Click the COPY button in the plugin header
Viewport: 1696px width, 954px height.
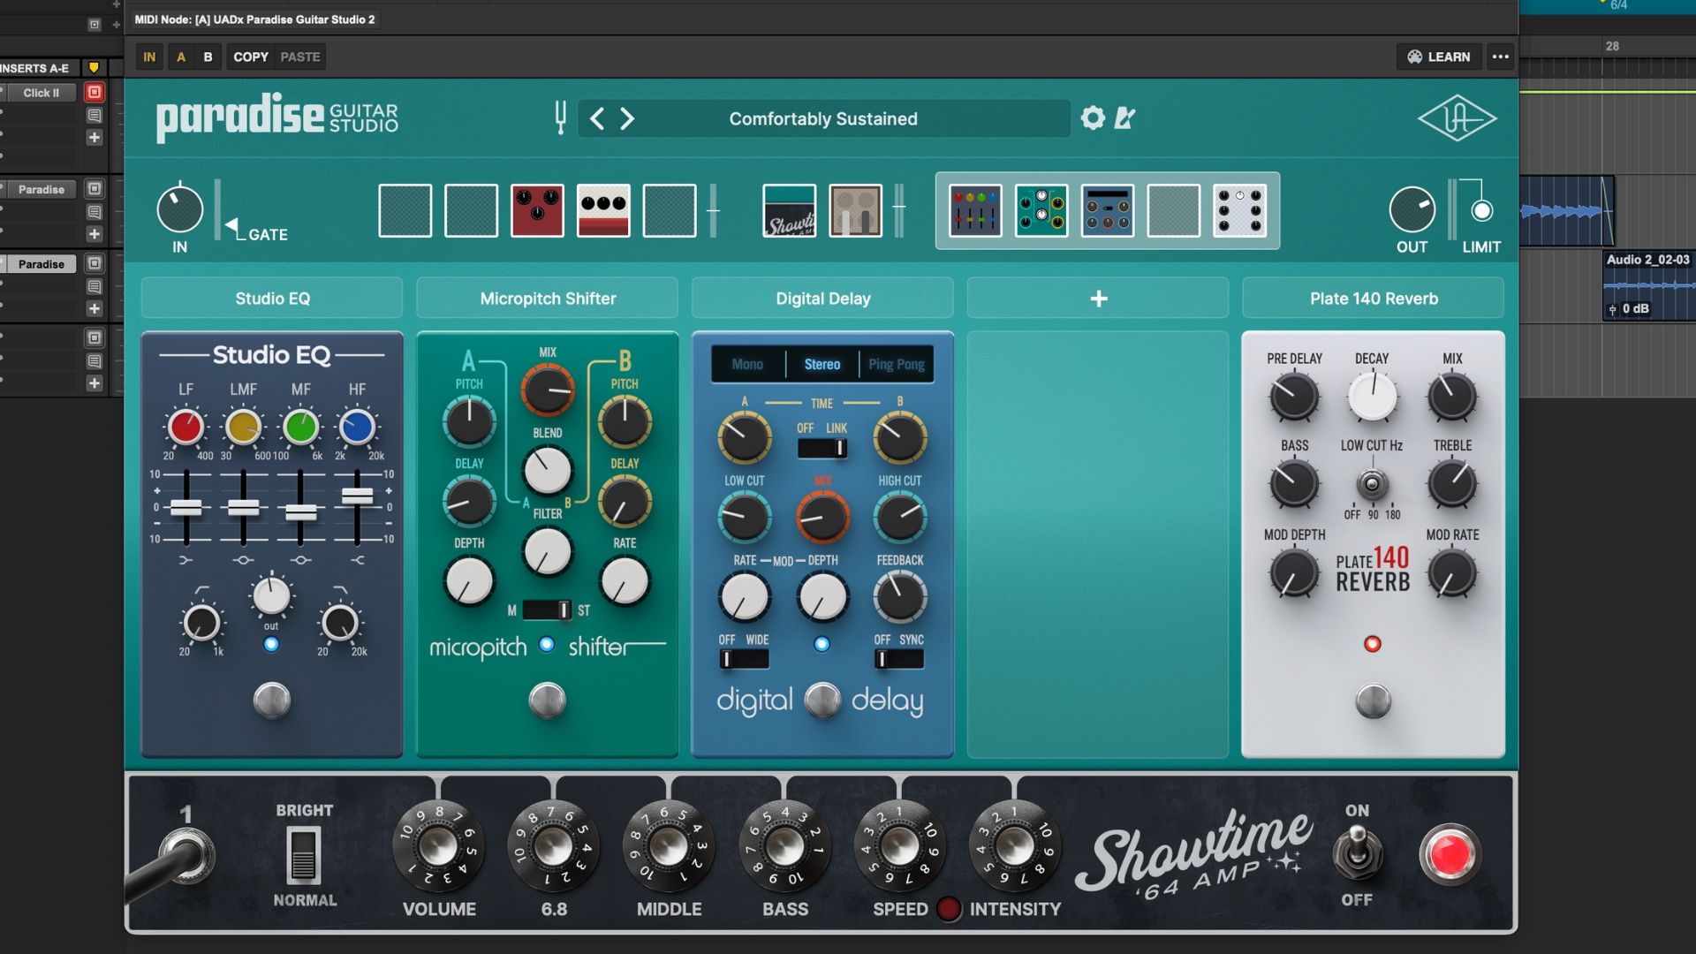point(250,56)
